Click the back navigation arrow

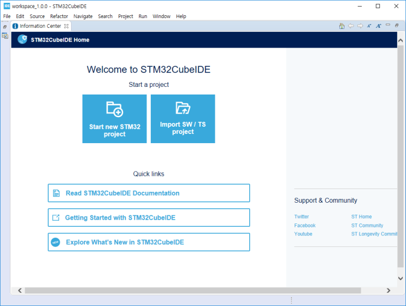351,26
